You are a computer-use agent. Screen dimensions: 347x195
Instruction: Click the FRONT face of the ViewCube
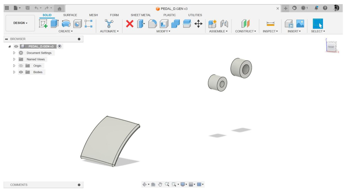click(331, 47)
